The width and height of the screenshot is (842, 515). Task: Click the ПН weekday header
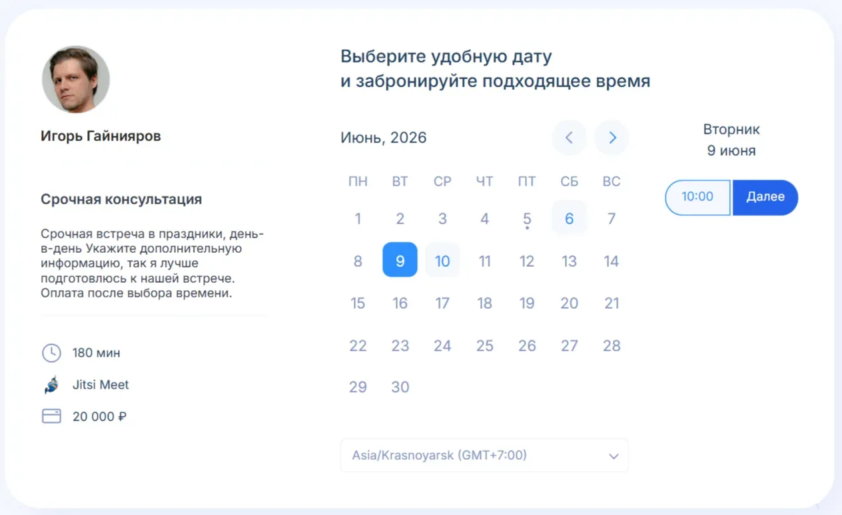[x=358, y=182]
